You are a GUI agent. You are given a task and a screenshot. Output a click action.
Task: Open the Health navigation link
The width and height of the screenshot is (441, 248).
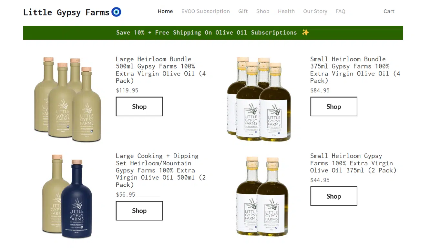coord(286,11)
